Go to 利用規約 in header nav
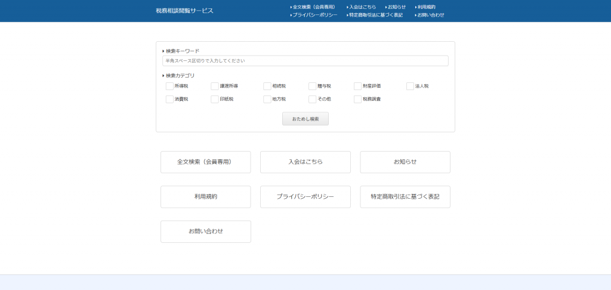611x290 pixels. pyautogui.click(x=425, y=7)
